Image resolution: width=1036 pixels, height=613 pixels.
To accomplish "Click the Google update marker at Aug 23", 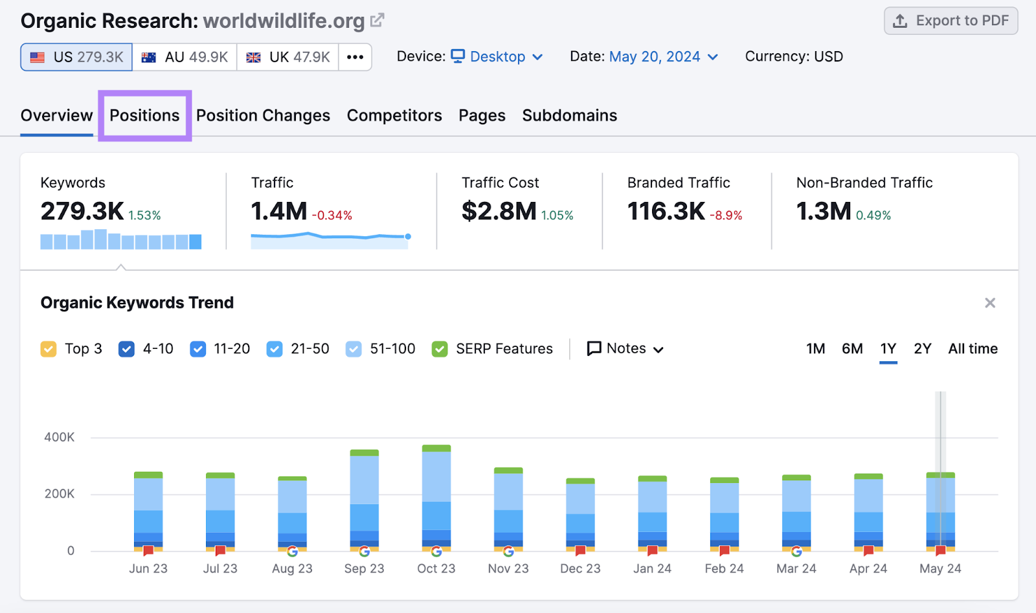I will coord(293,552).
